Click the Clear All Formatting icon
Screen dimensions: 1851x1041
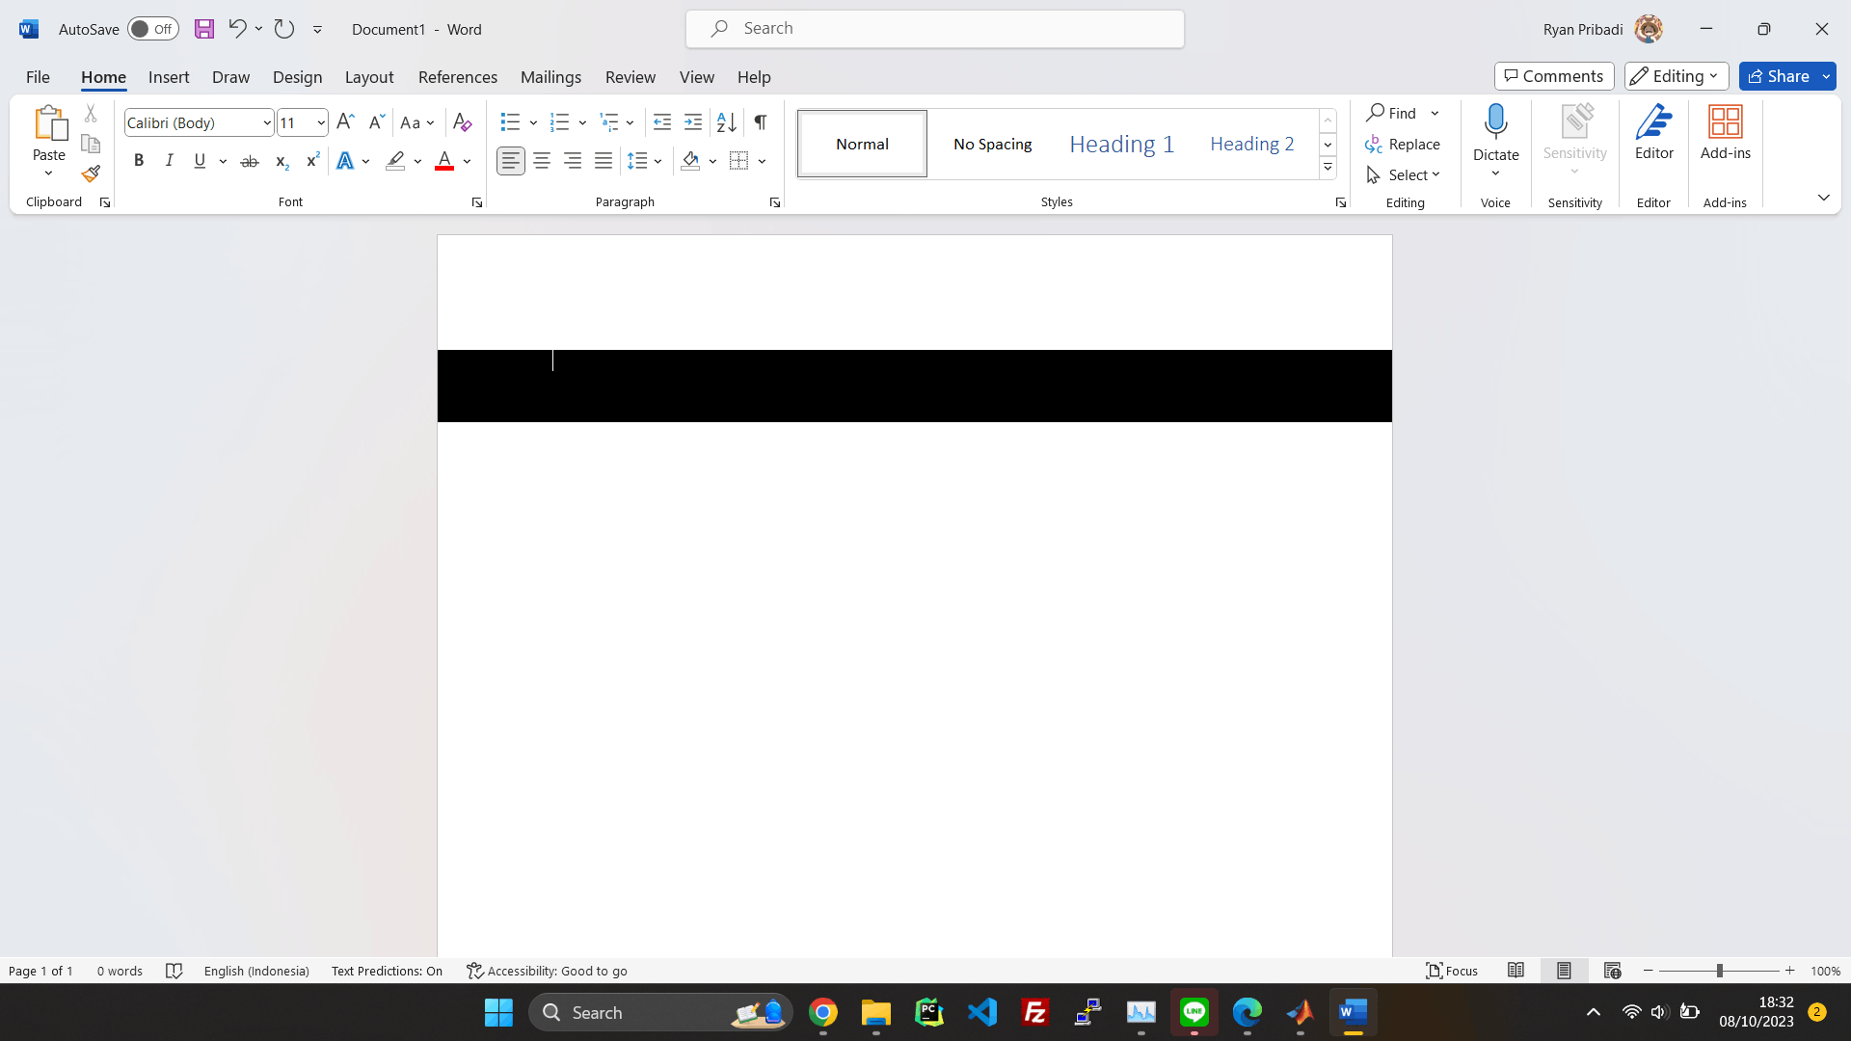(x=462, y=122)
